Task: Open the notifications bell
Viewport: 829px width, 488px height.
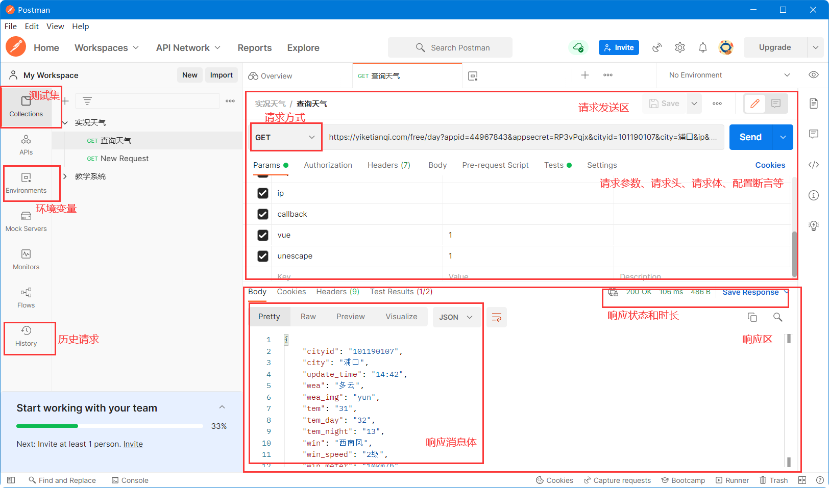Action: [x=703, y=47]
